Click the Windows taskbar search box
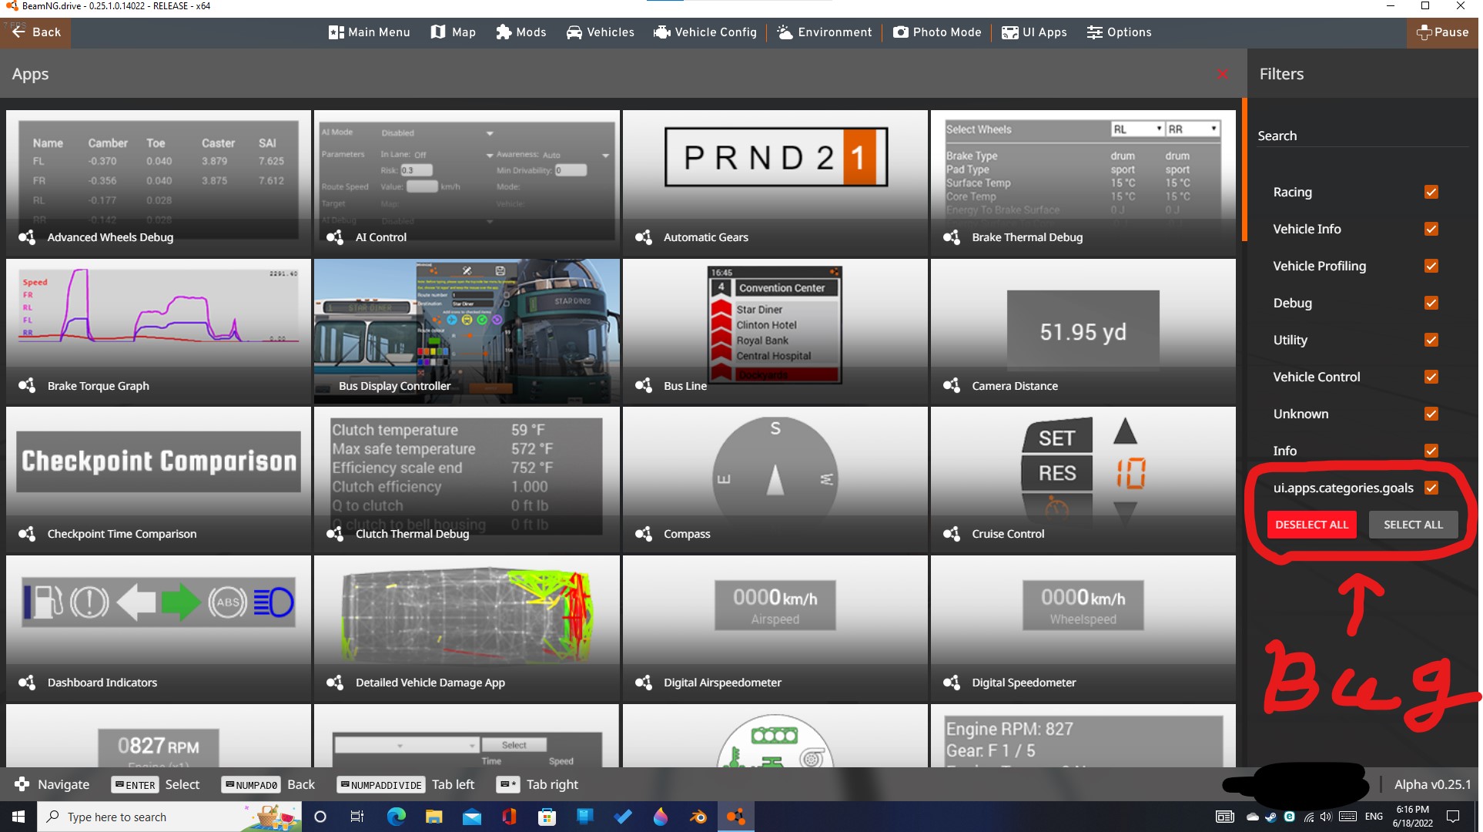Image resolution: width=1483 pixels, height=832 pixels. click(x=169, y=817)
